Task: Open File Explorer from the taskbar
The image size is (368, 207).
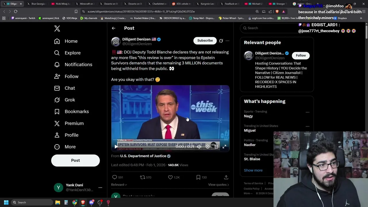Action: (57, 202)
